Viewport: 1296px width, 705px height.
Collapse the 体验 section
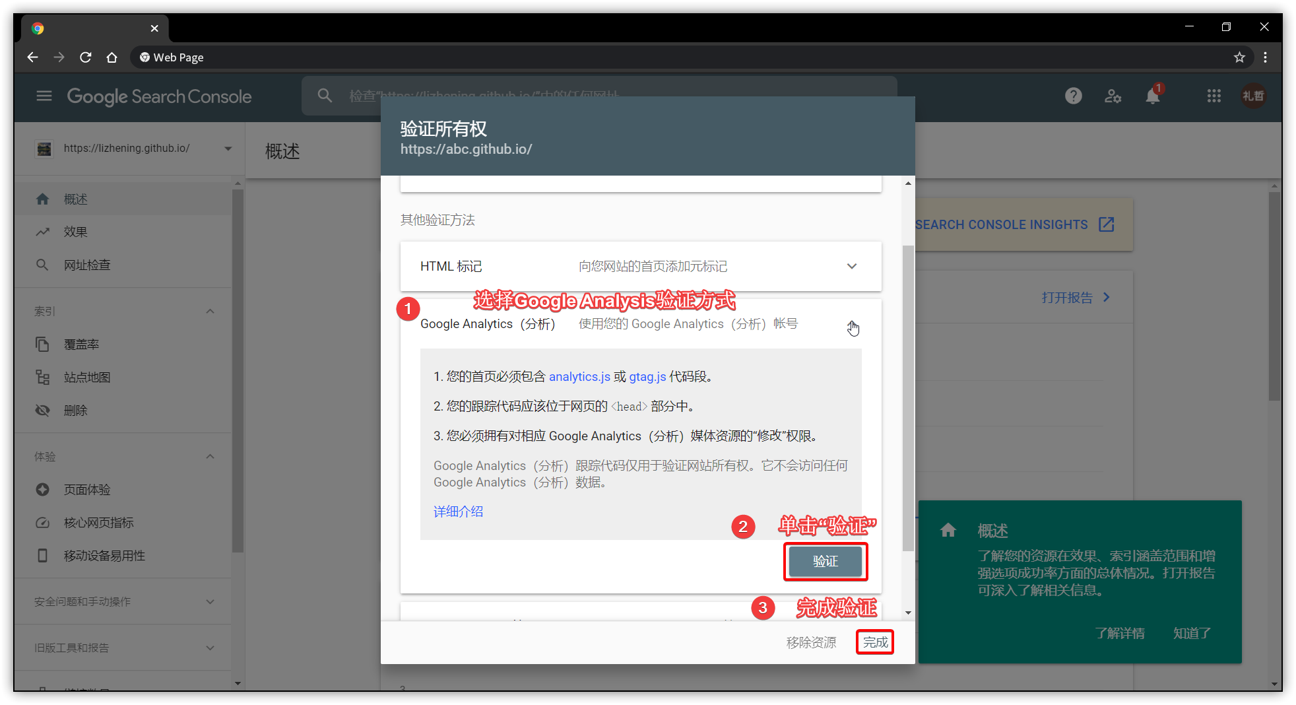(210, 456)
